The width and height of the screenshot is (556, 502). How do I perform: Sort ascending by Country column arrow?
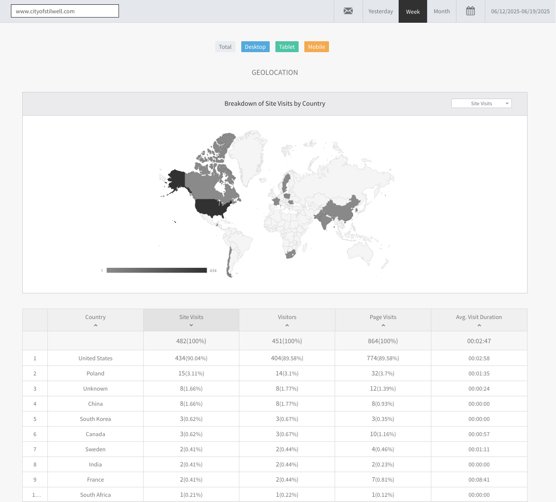click(x=95, y=326)
